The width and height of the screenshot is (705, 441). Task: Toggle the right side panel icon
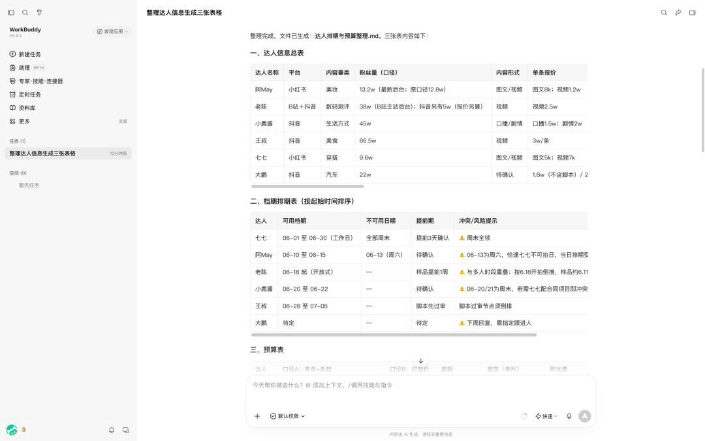(693, 12)
